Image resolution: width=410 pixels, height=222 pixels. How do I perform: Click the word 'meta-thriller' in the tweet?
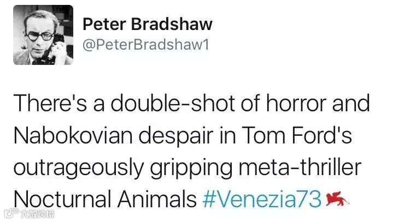click(300, 167)
